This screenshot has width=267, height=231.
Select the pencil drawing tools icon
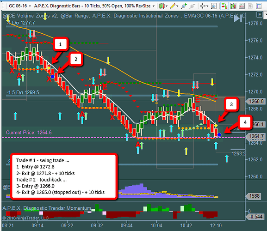(x=173, y=6)
